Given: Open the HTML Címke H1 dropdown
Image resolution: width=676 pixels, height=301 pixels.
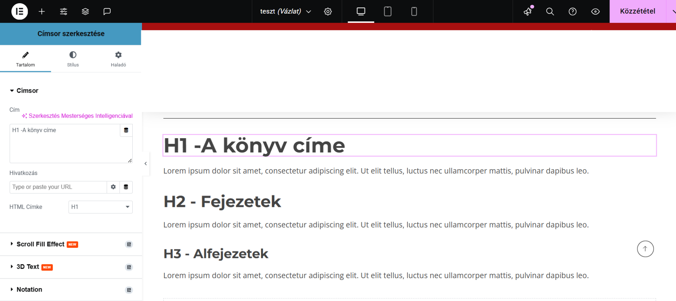Looking at the screenshot, I should (100, 207).
